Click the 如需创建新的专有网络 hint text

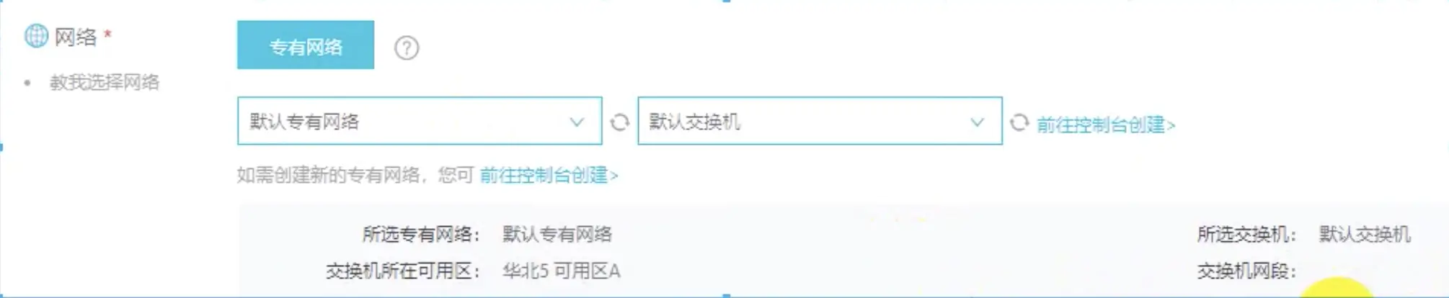(355, 175)
